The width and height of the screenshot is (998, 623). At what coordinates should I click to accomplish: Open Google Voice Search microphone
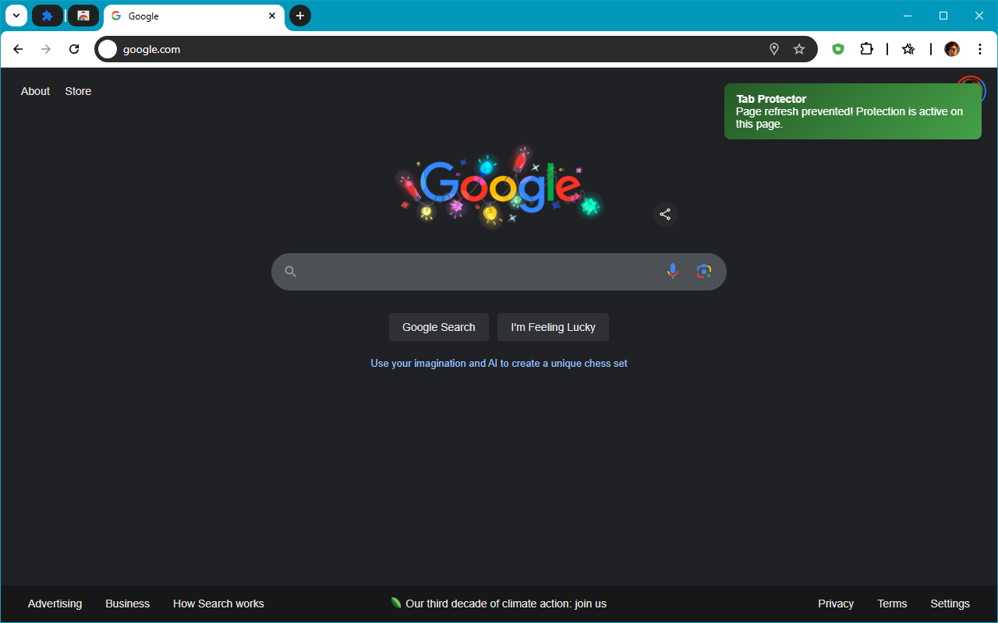click(x=672, y=271)
